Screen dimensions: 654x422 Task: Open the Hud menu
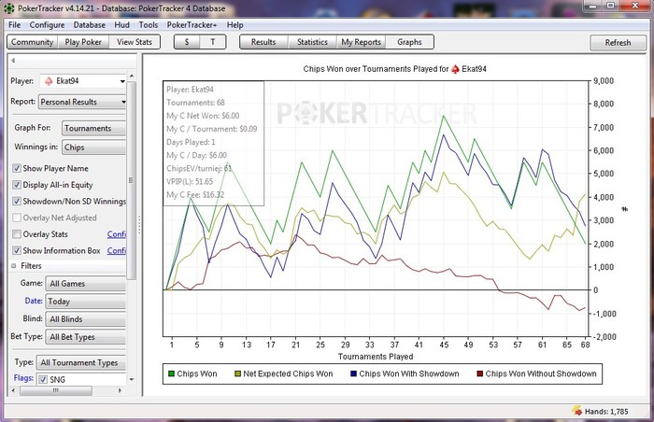coord(121,25)
